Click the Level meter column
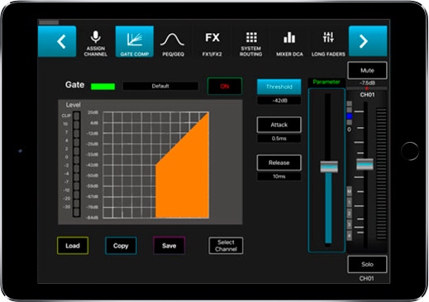The width and height of the screenshot is (429, 302). (x=77, y=164)
